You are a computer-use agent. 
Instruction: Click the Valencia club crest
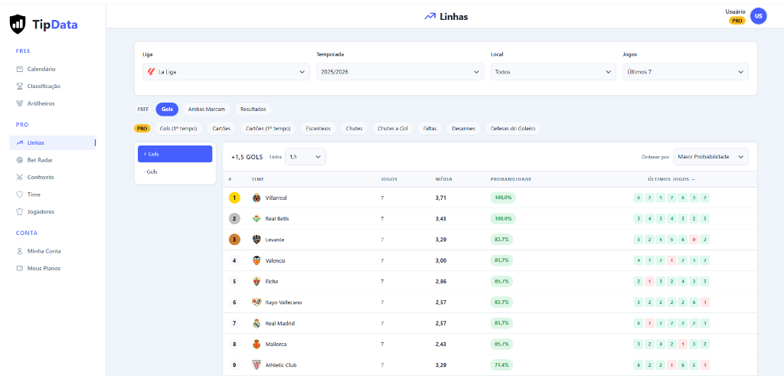coord(256,260)
